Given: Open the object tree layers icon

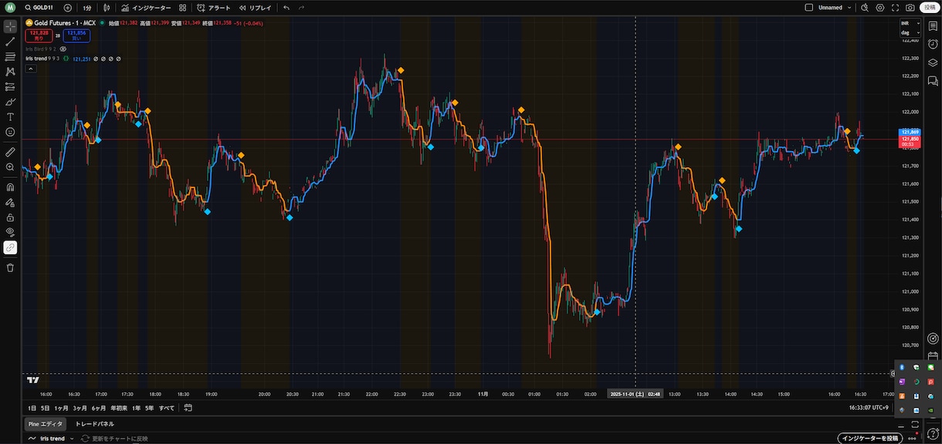Looking at the screenshot, I should (933, 63).
